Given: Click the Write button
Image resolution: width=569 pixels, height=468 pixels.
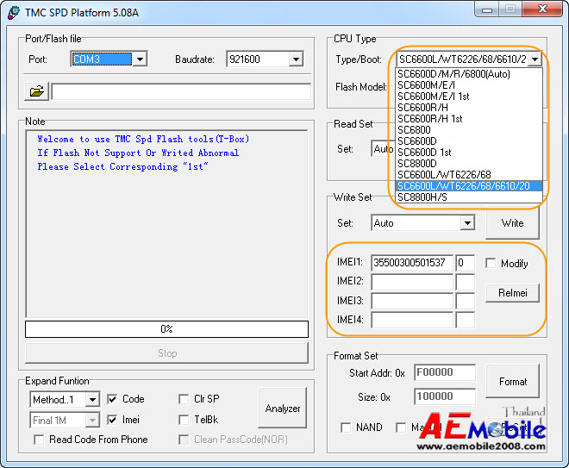Looking at the screenshot, I should tap(512, 222).
